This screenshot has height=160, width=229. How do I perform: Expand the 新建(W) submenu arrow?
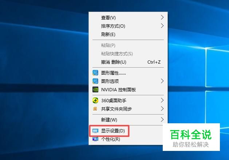point(162,120)
